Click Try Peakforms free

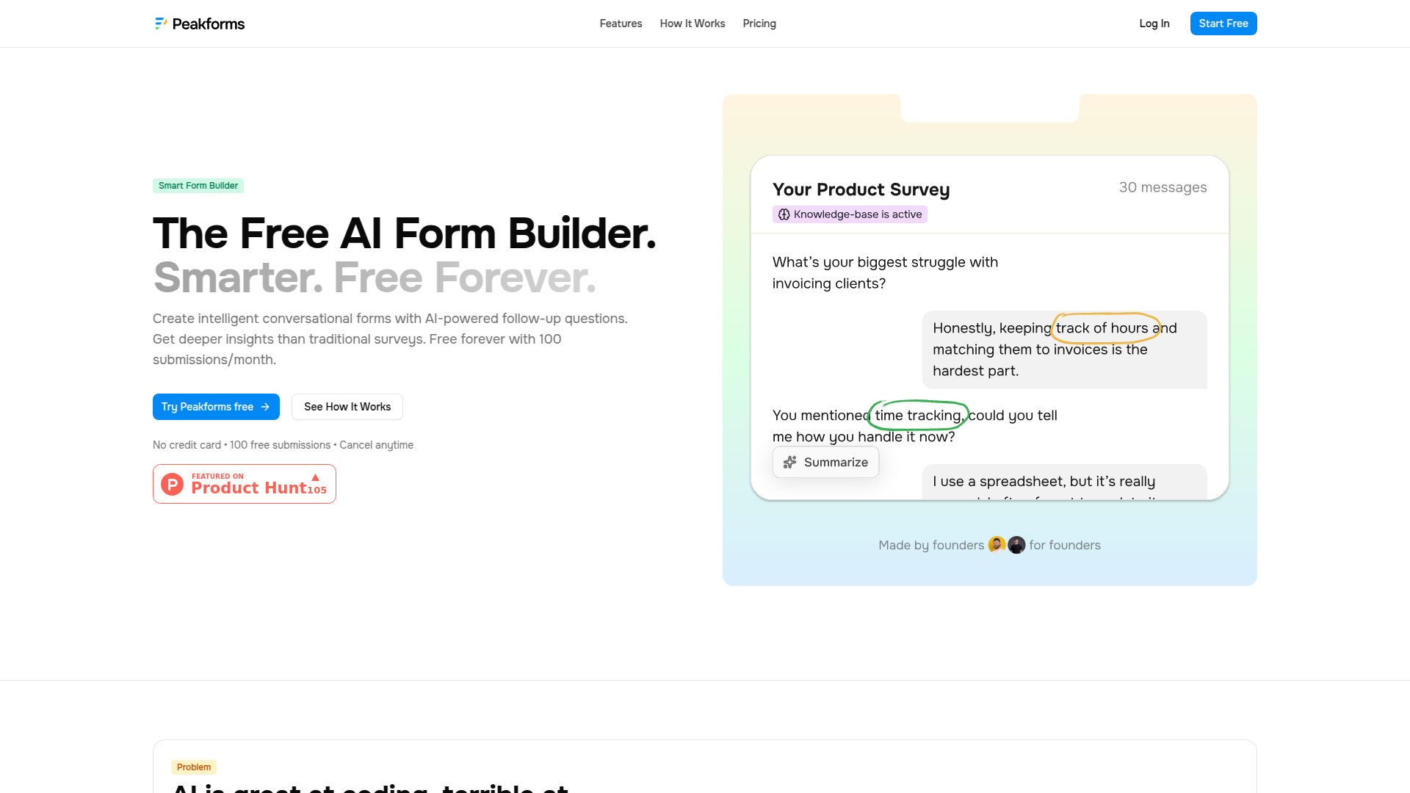tap(216, 407)
